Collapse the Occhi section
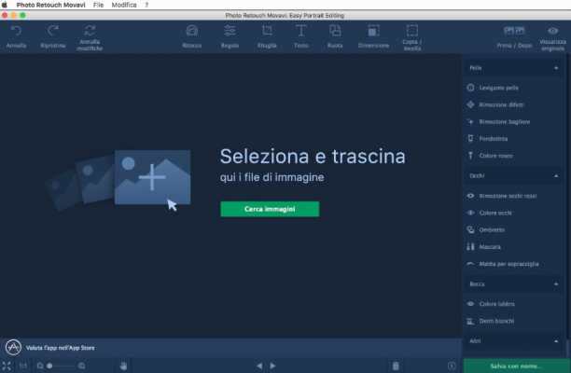This screenshot has width=571, height=373. [x=556, y=175]
